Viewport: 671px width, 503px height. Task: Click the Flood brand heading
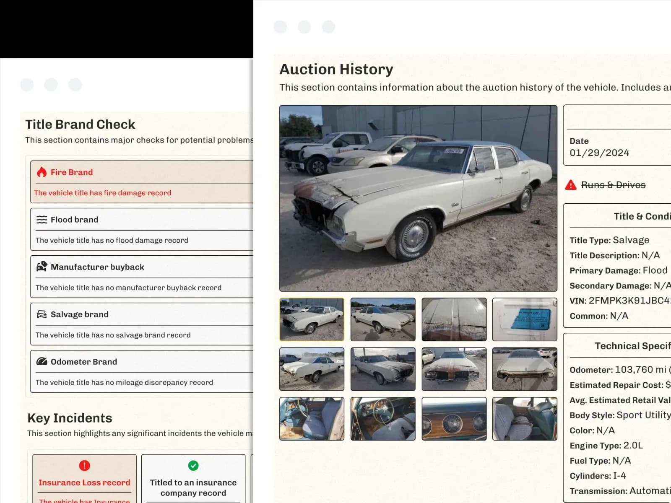click(74, 220)
